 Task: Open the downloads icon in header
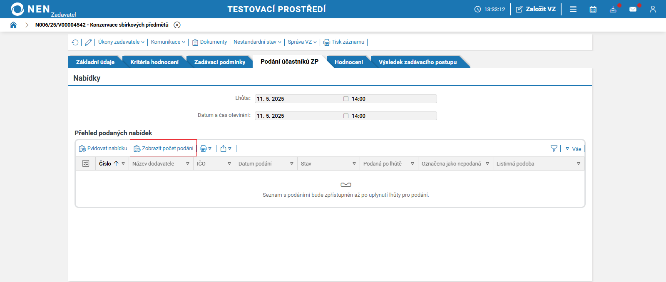pos(613,9)
